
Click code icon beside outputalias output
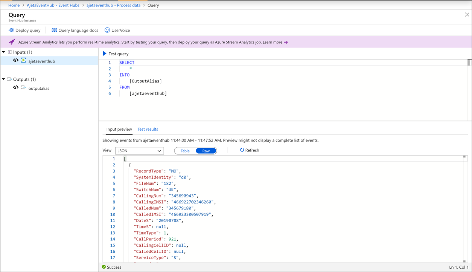click(x=16, y=88)
